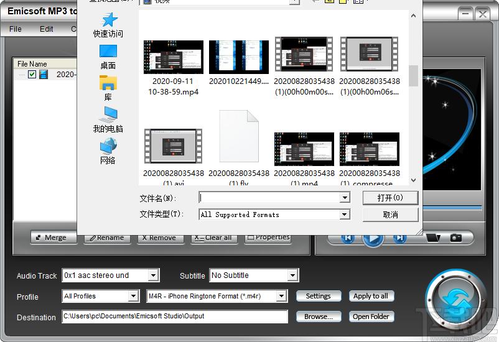Image resolution: width=499 pixels, height=342 pixels.
Task: Expand the All Profiles dropdown
Action: coord(134,296)
